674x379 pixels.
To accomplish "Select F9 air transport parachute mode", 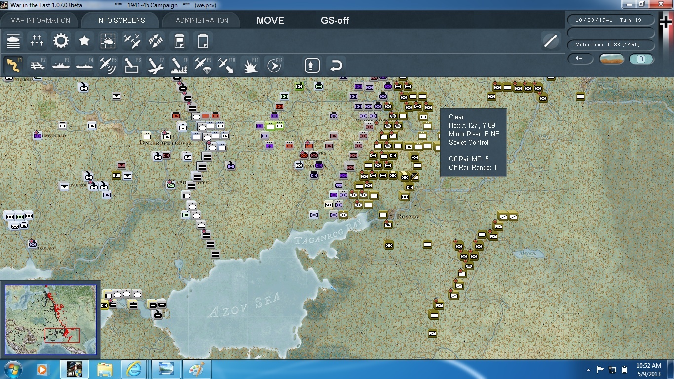I will point(203,65).
